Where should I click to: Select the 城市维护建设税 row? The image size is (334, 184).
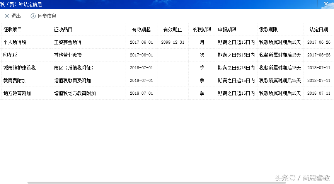tap(19, 68)
